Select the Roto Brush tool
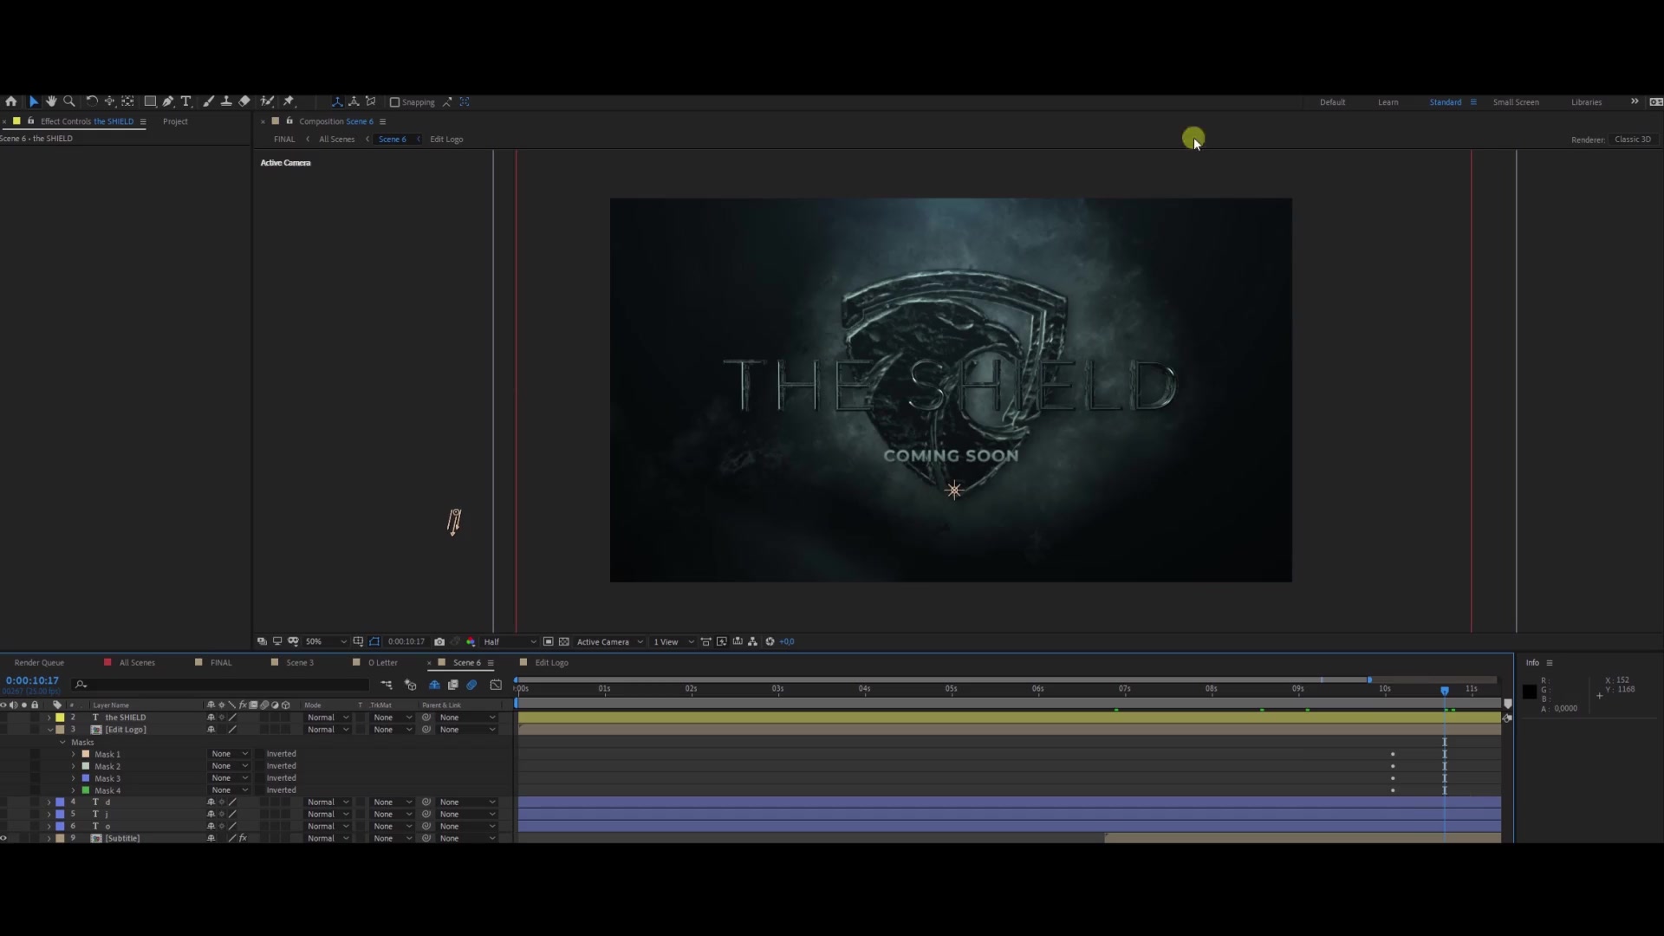The height and width of the screenshot is (936, 1664). pos(268,101)
